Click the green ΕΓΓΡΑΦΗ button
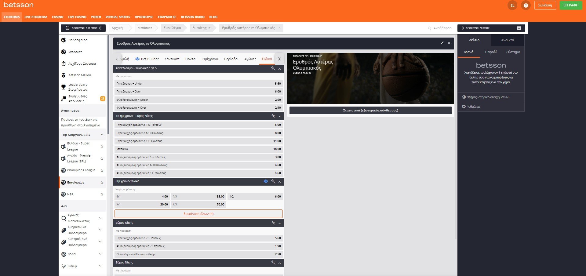 571,5
